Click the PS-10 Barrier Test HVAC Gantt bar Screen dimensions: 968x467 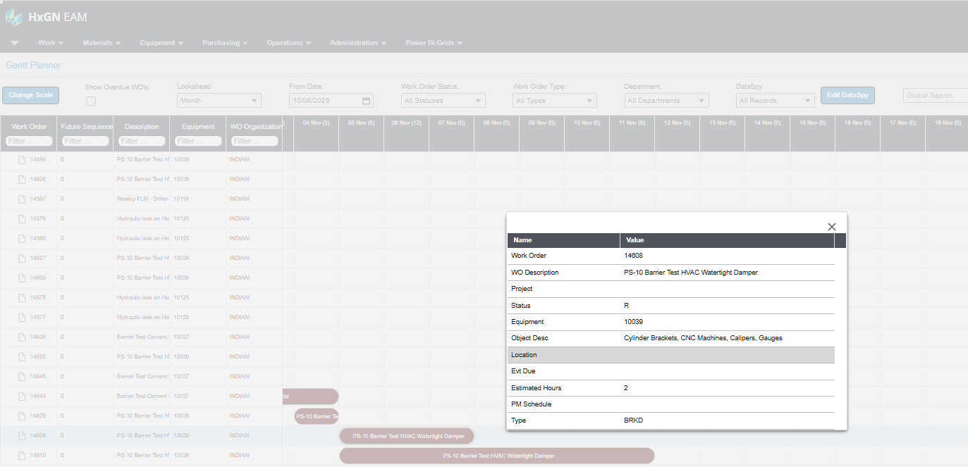tap(406, 435)
